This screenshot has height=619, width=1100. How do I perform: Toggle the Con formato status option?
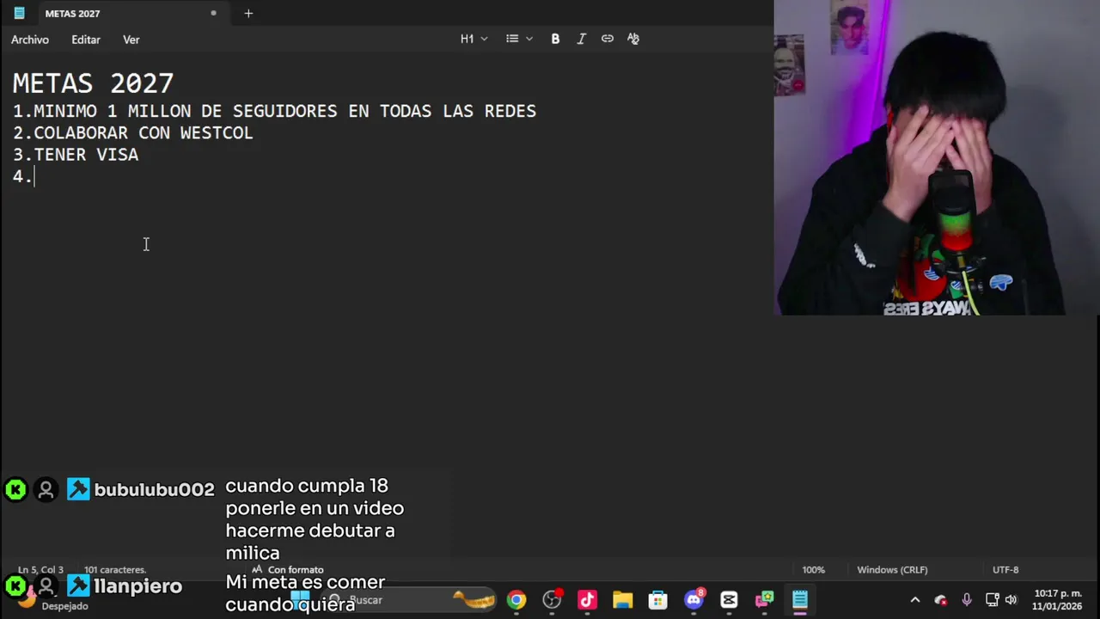pyautogui.click(x=288, y=570)
